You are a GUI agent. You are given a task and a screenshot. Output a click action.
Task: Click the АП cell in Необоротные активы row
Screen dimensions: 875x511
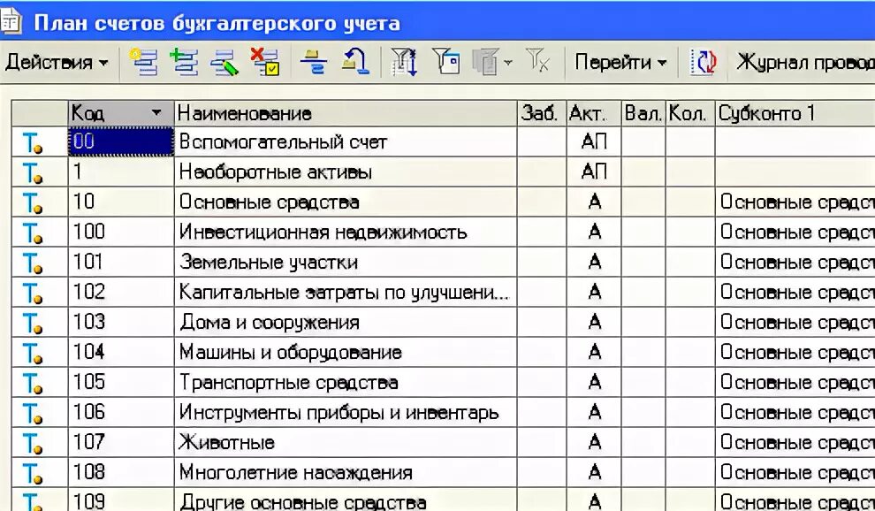pos(594,172)
